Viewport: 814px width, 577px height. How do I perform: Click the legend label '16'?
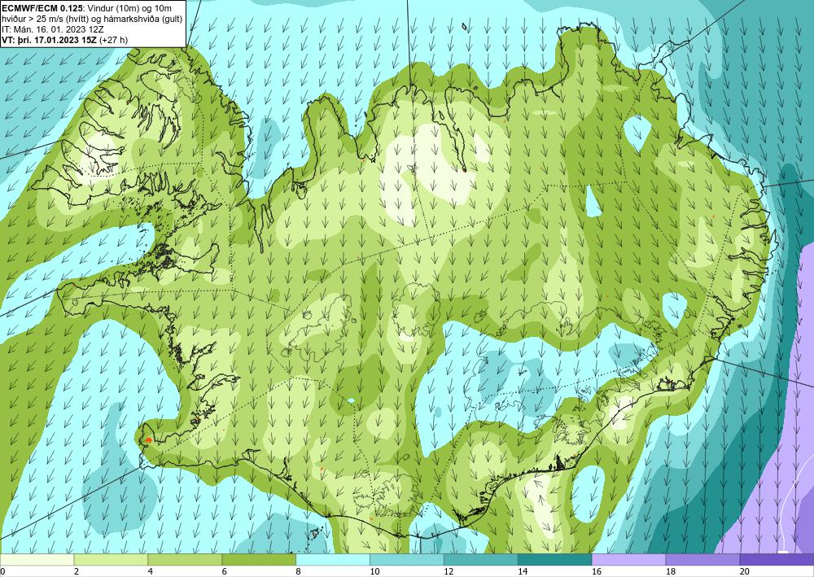(597, 572)
